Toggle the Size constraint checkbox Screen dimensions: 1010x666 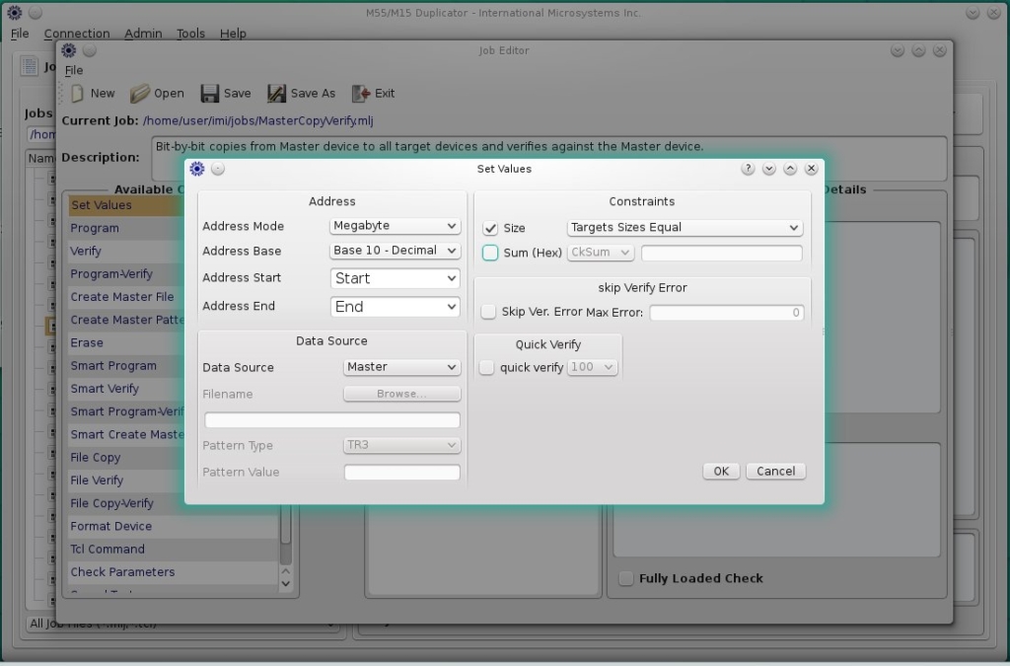tap(490, 228)
